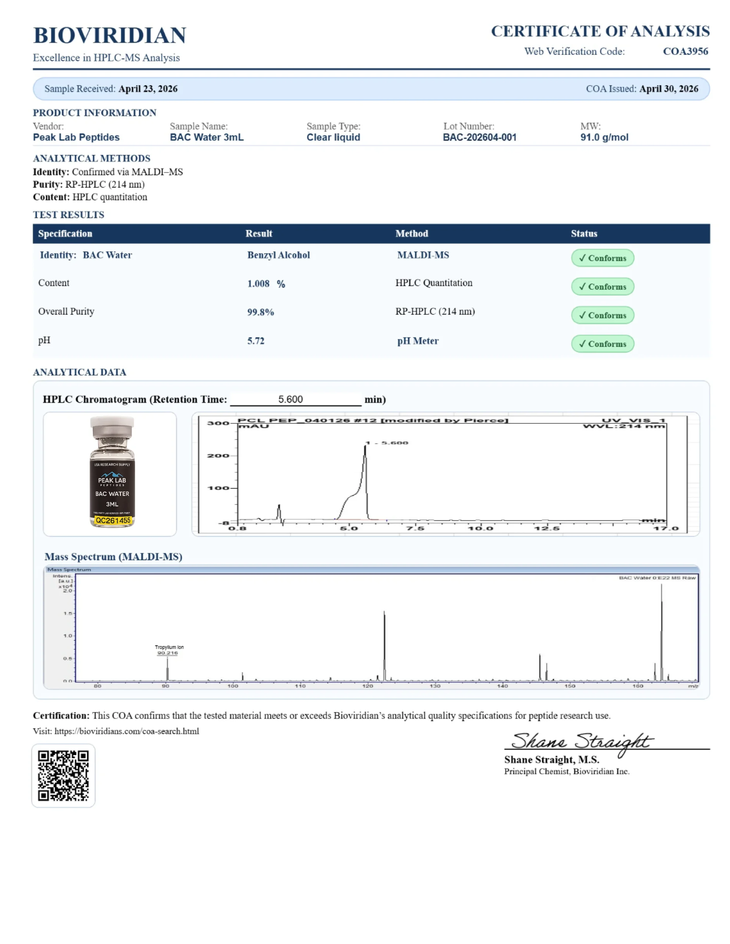
Task: Select the pH result 5.72
Action: point(256,341)
